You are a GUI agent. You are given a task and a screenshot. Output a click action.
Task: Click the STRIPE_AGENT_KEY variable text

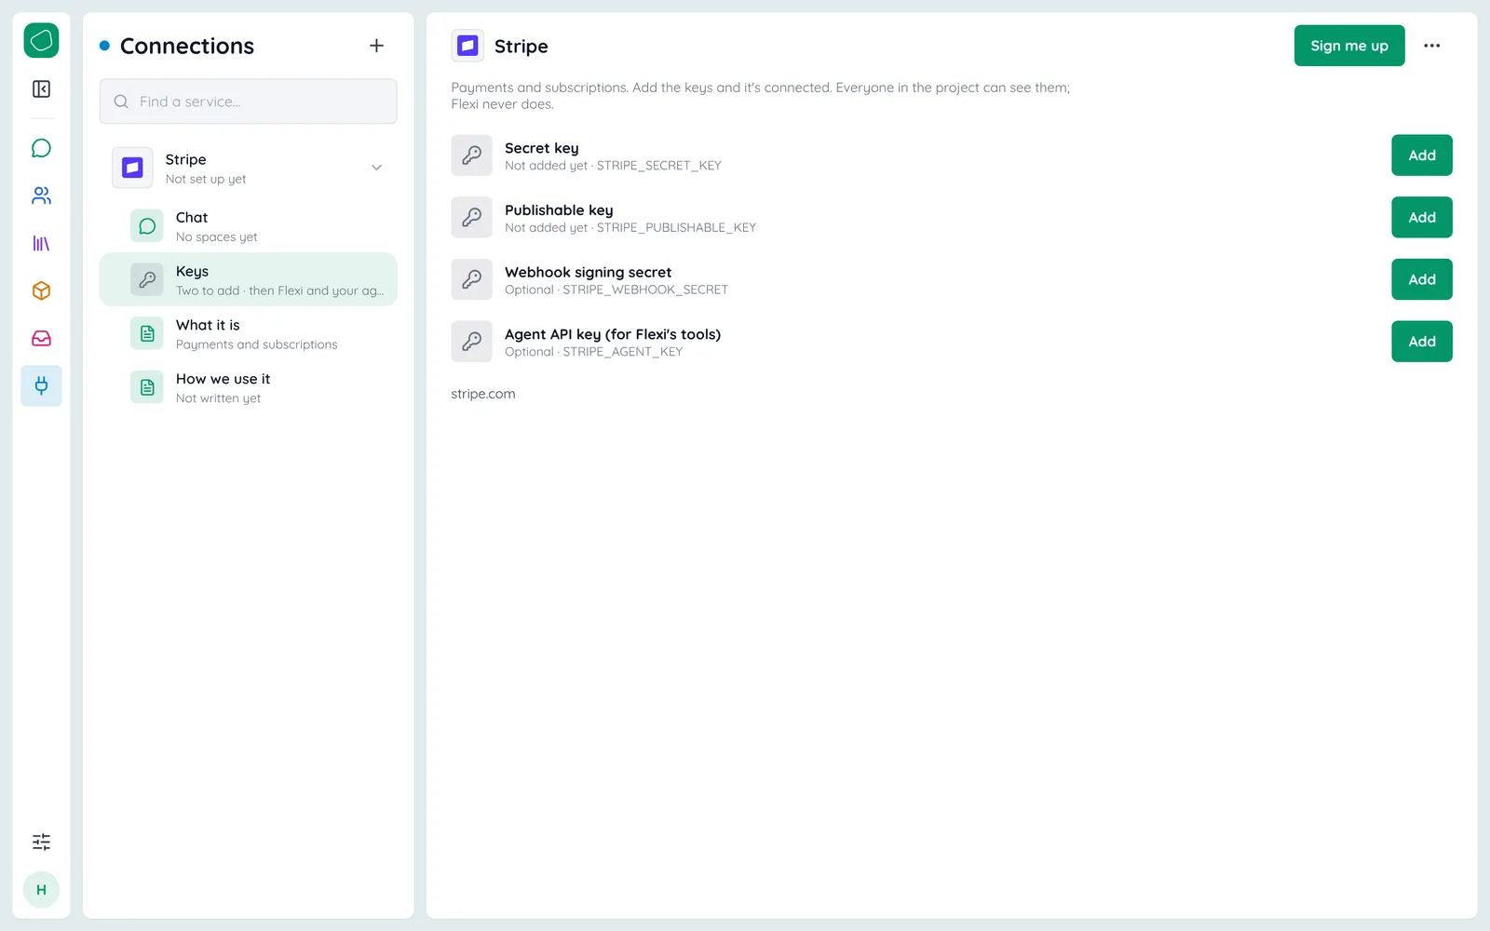click(x=623, y=352)
